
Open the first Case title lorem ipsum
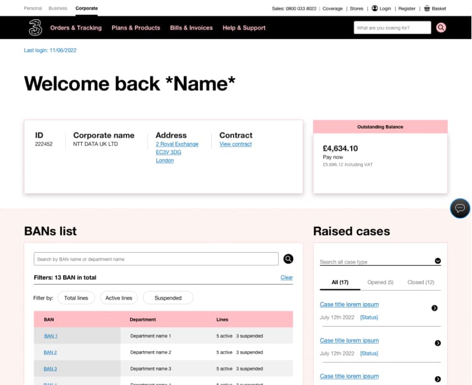point(349,304)
